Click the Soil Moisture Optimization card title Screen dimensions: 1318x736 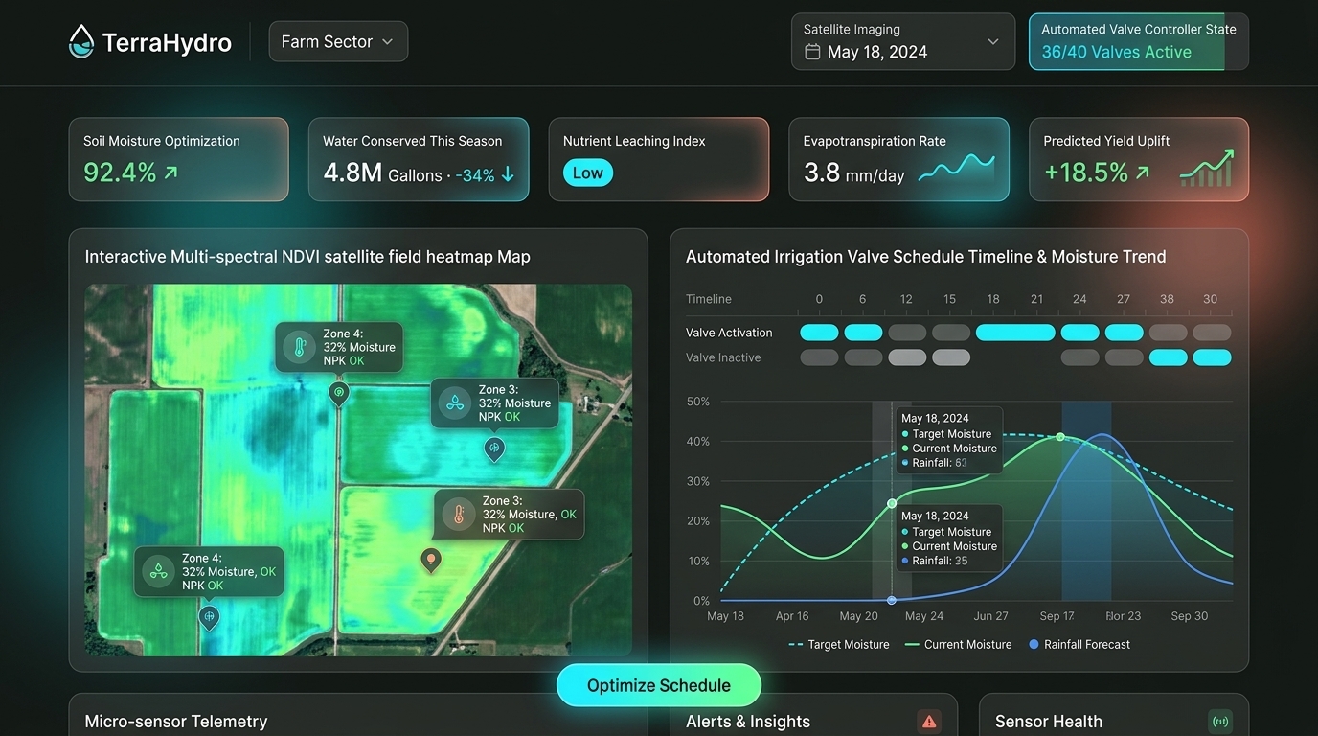tap(162, 141)
